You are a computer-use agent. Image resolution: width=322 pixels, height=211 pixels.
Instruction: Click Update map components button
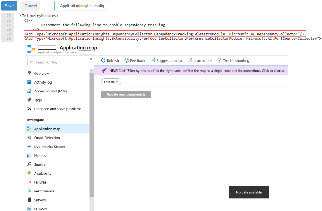126,94
